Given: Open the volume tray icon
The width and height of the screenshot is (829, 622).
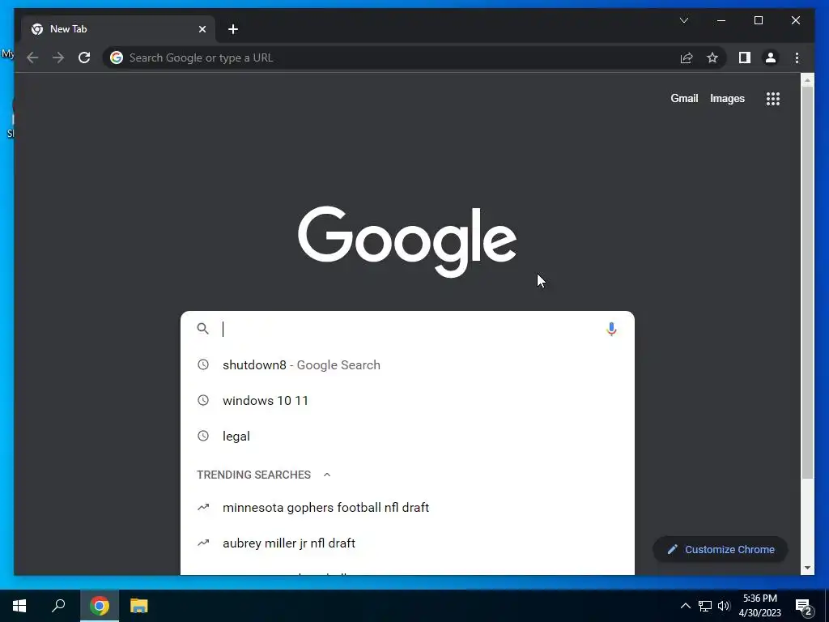Looking at the screenshot, I should tap(724, 606).
